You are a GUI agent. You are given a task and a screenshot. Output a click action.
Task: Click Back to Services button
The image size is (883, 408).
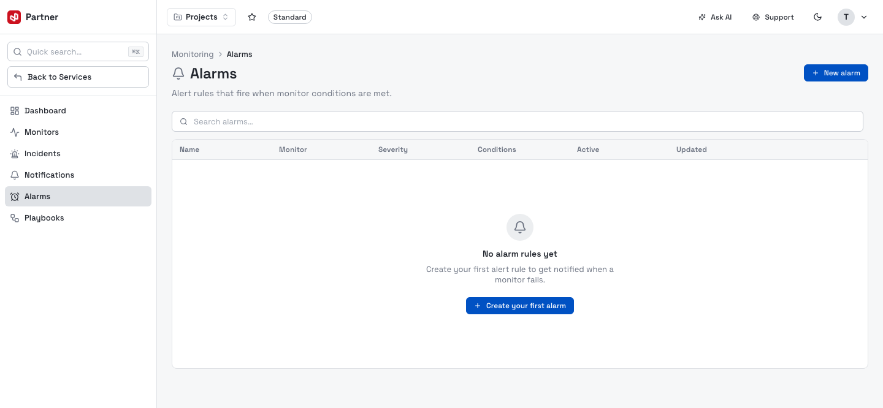pyautogui.click(x=78, y=77)
